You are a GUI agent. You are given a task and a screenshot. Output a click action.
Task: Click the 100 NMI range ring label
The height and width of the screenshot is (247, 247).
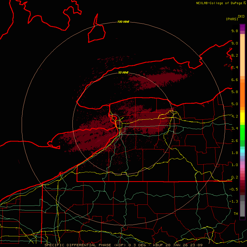tap(123, 22)
